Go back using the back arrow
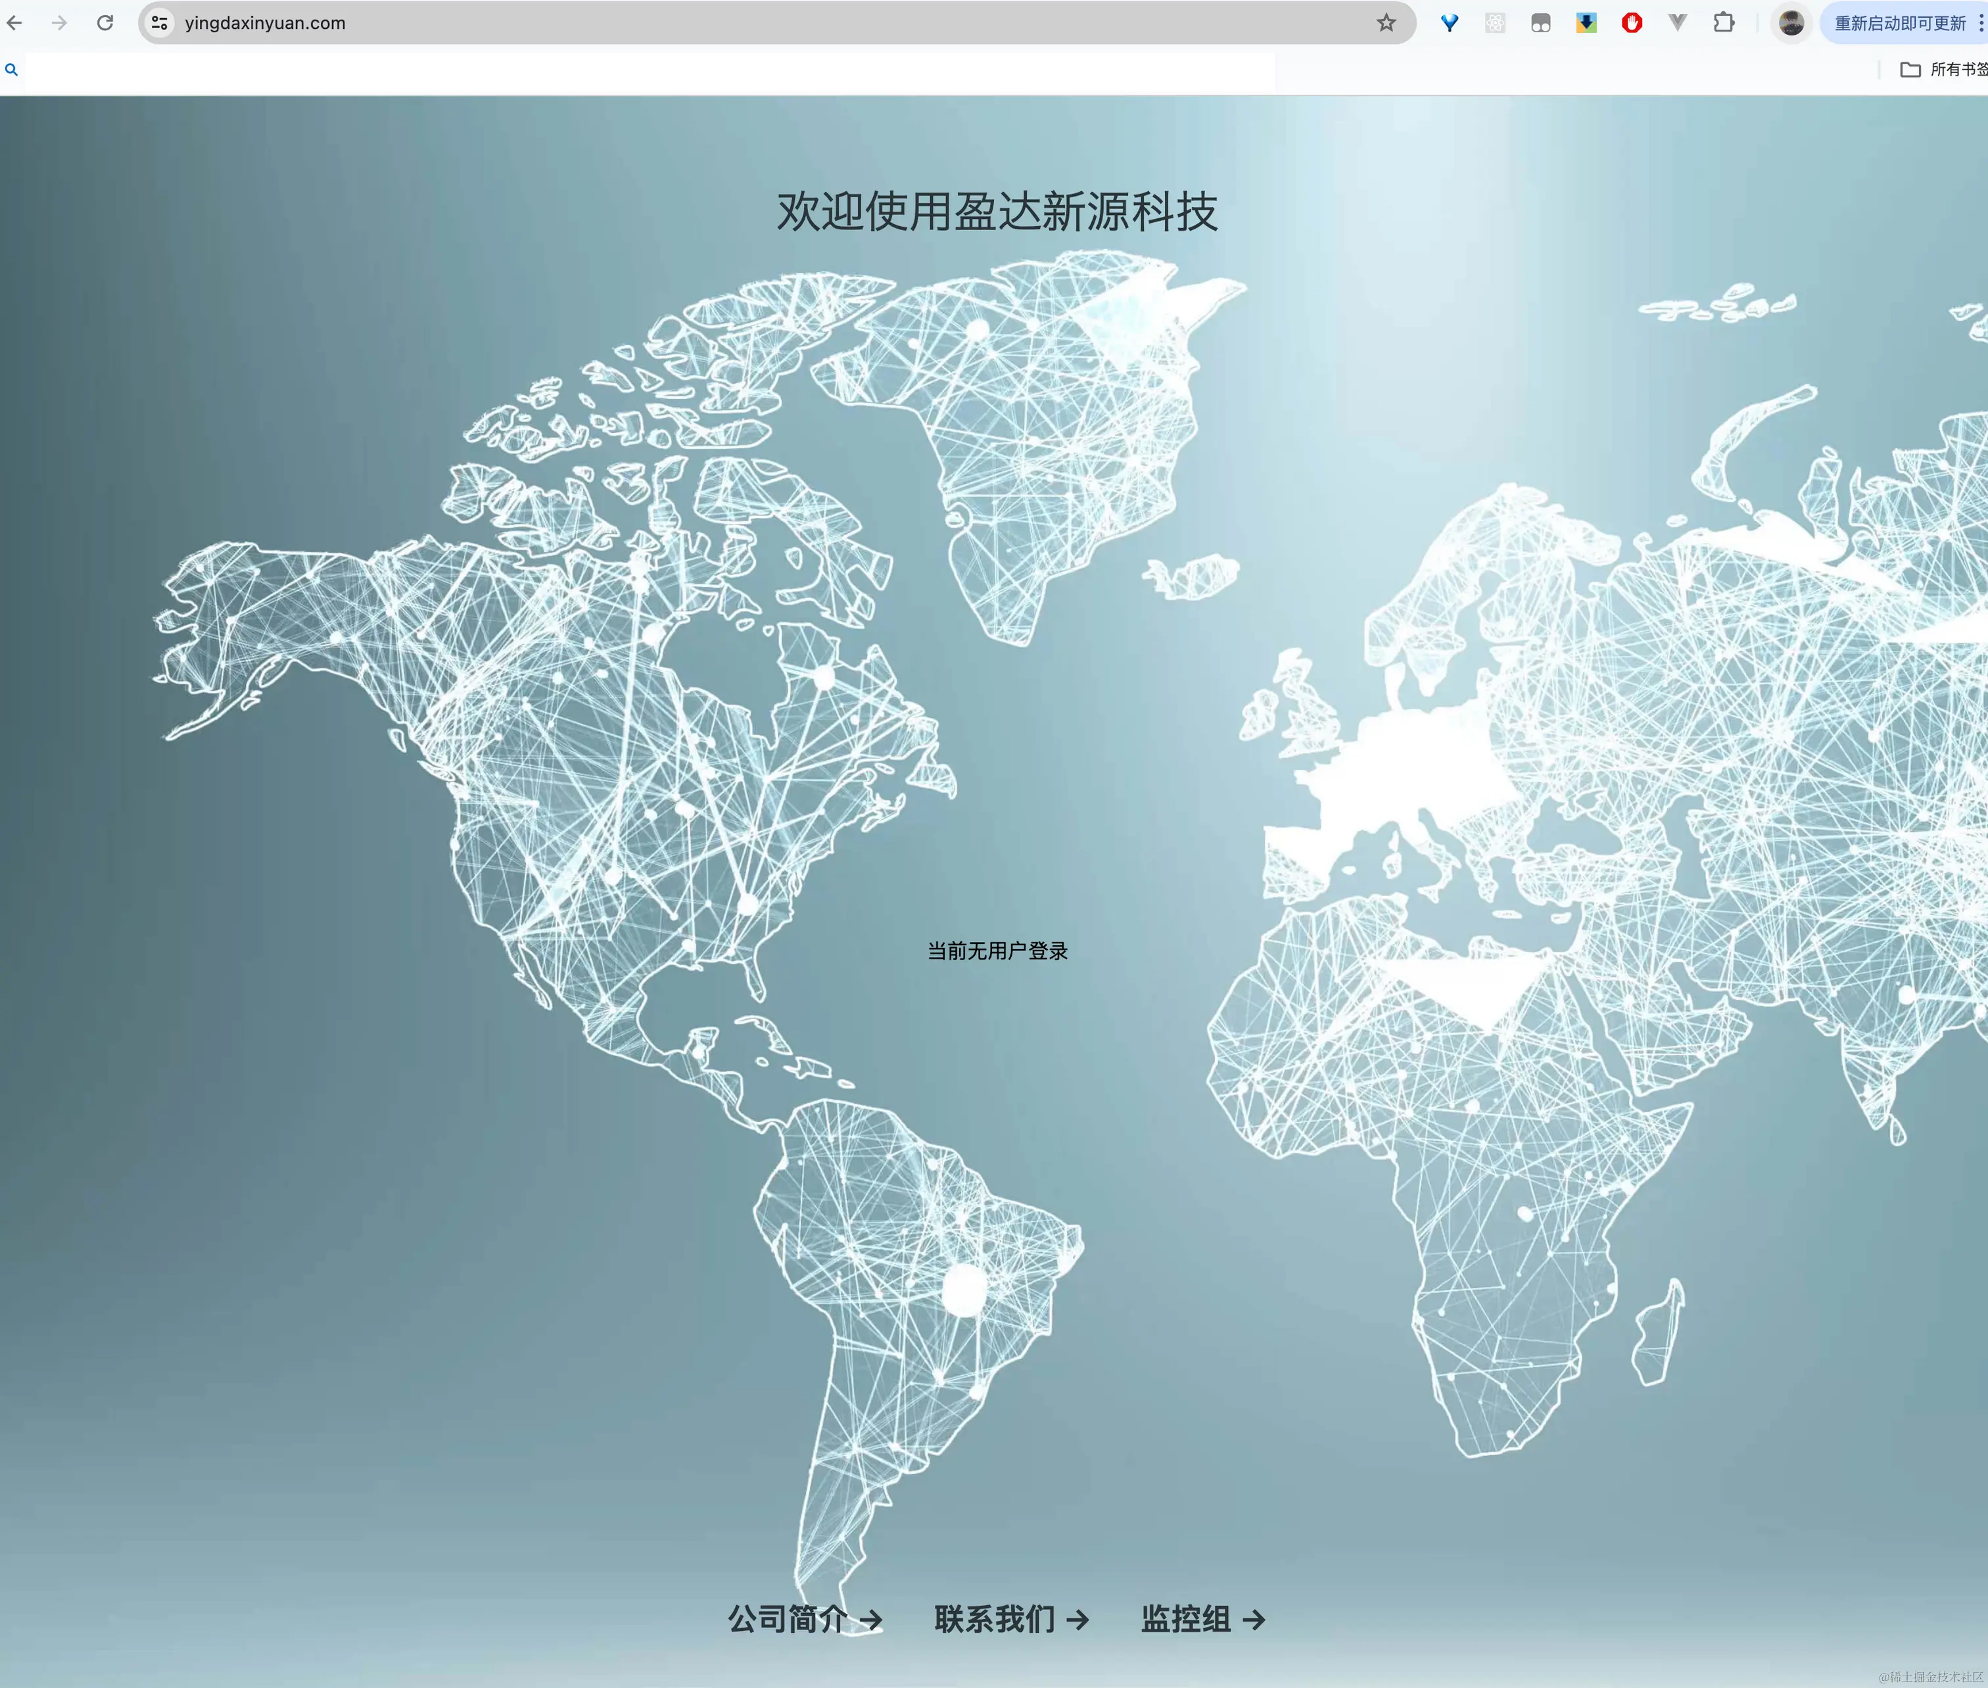Screen dimensions: 1988x1688 pos(15,22)
